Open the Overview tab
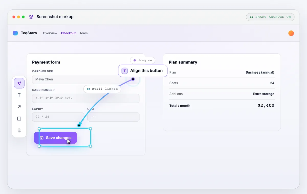This screenshot has height=194, width=307. point(50,33)
